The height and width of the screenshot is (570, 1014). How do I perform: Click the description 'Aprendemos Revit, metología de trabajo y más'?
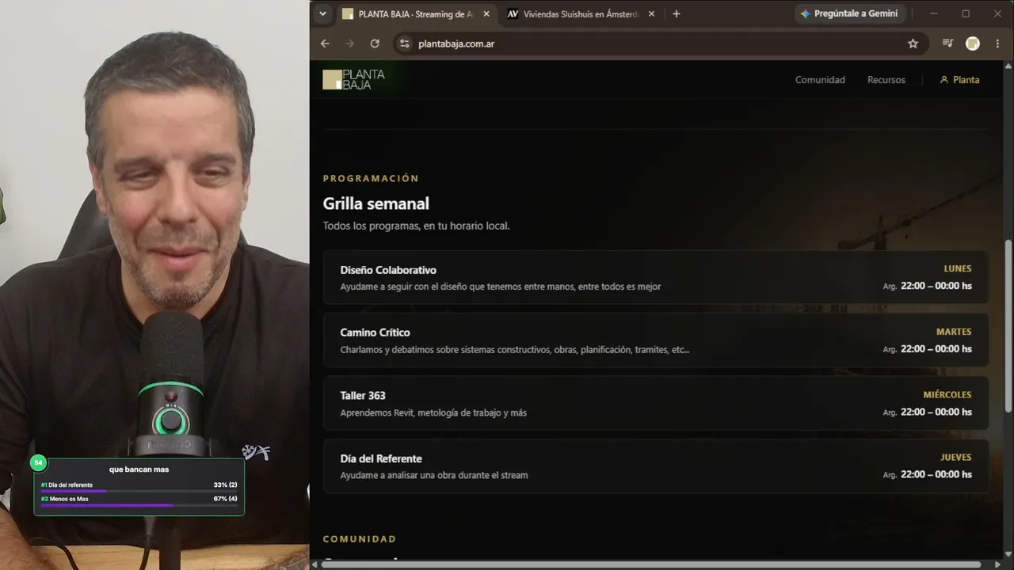[x=433, y=412]
